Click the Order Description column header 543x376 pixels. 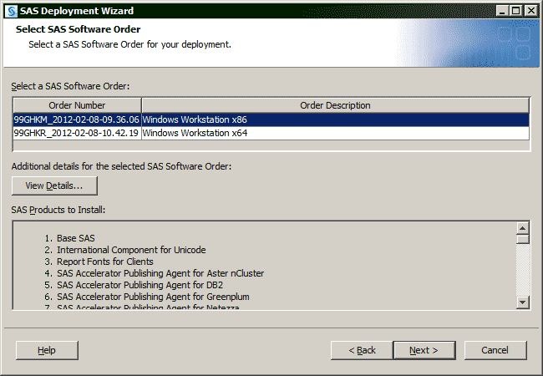coord(335,105)
